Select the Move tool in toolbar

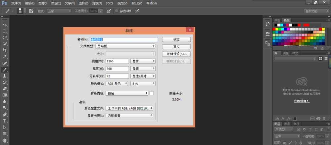5,25
